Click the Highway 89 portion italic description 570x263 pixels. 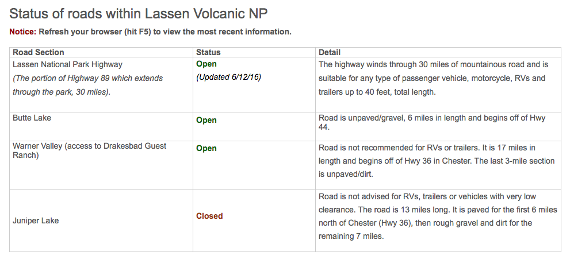pyautogui.click(x=87, y=85)
